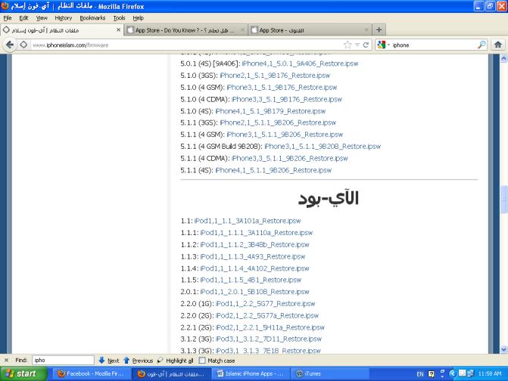Open the History menu
Screen dimensions: 508x381
(63, 18)
